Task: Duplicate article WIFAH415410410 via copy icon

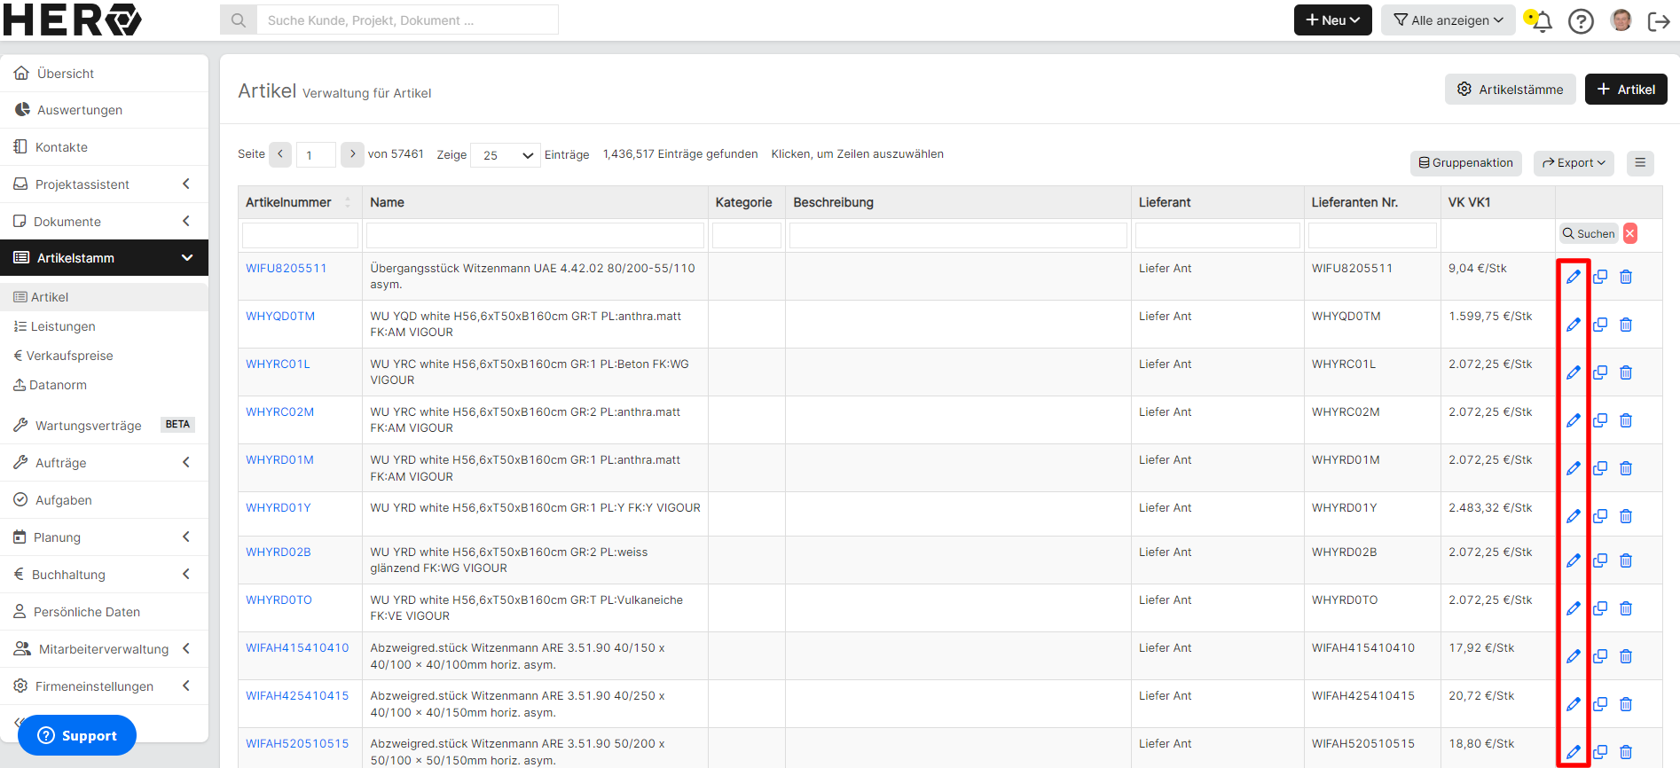Action: (1600, 656)
